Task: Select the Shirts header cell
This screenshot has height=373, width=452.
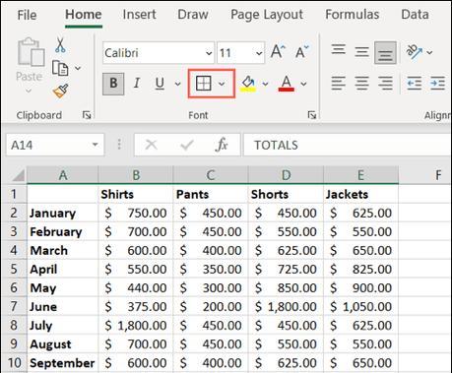Action: point(136,194)
